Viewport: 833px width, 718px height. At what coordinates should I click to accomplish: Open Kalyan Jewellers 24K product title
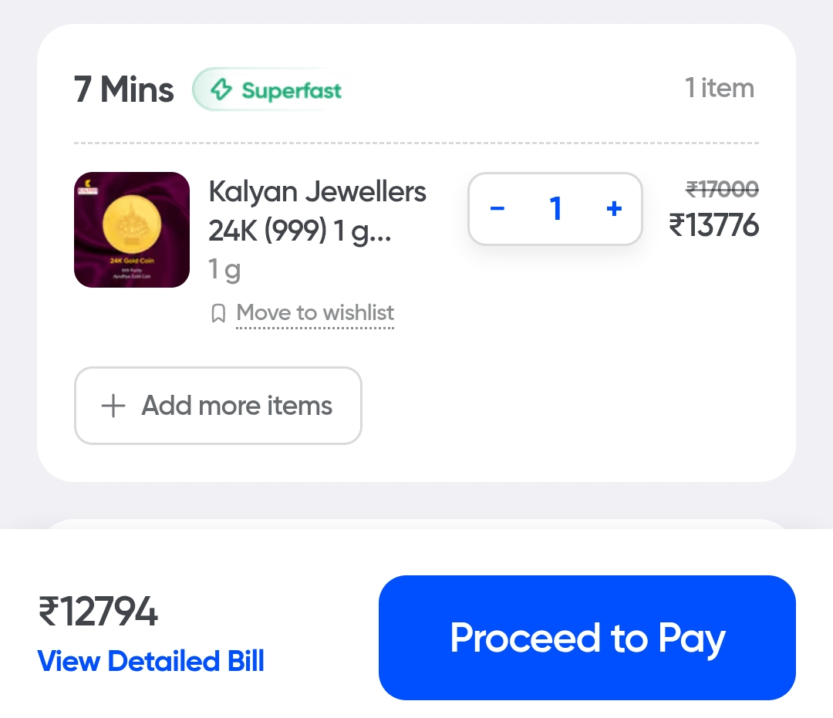317,211
